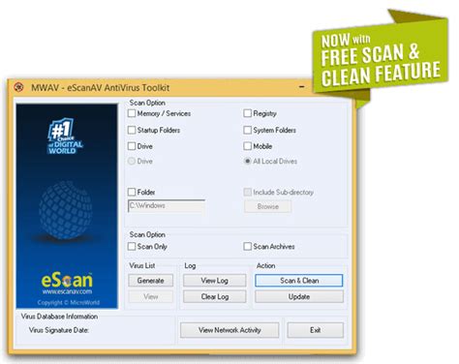Screen dimensions: 459x364
Task: Select the All Local Drives radio button
Action: pyautogui.click(x=248, y=161)
